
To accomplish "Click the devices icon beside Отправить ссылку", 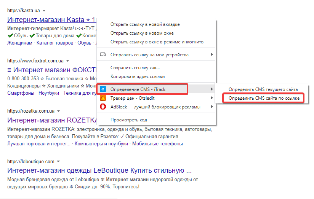I will (103, 54).
